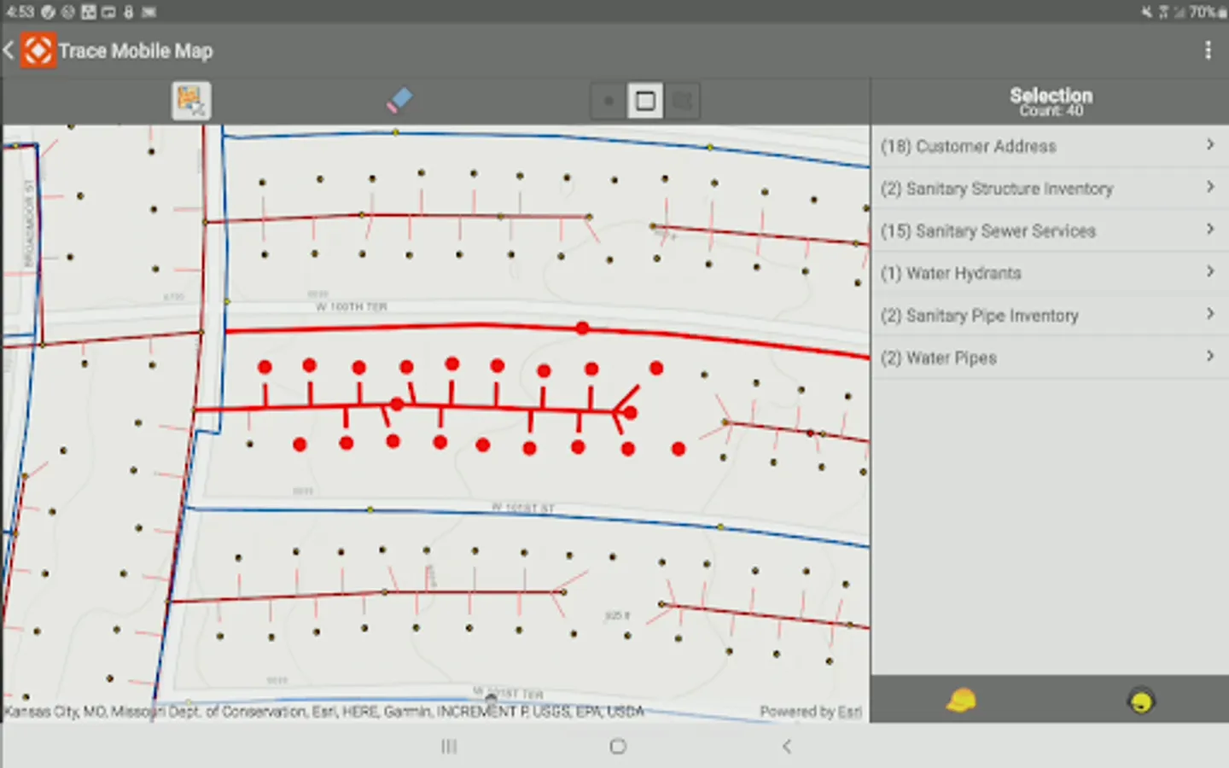Clear the selection with the eraser tool
The height and width of the screenshot is (768, 1229).
[x=399, y=101]
